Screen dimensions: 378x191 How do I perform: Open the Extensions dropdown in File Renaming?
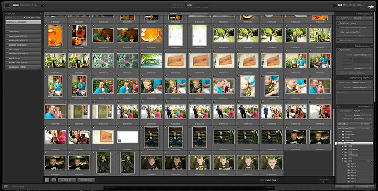point(363,68)
